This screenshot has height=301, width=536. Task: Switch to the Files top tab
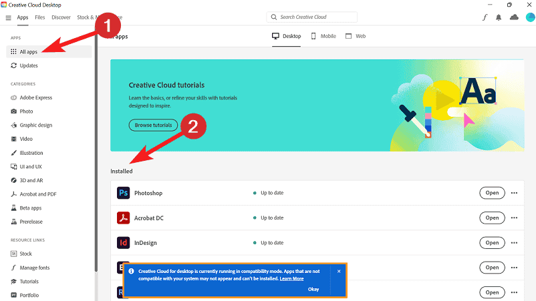(x=39, y=17)
